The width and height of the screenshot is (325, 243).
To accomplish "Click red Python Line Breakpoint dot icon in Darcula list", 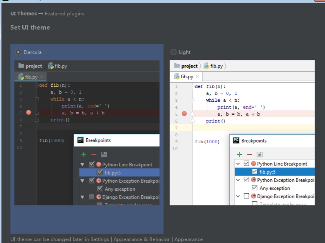I will point(99,164).
